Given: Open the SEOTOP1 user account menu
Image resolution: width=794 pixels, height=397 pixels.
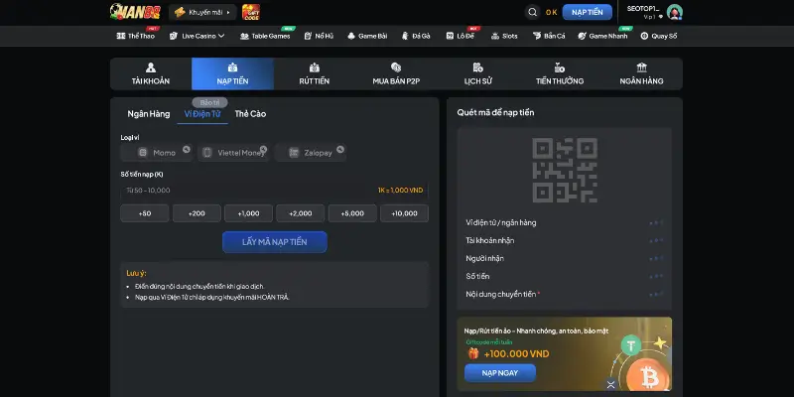Looking at the screenshot, I should pyautogui.click(x=645, y=12).
